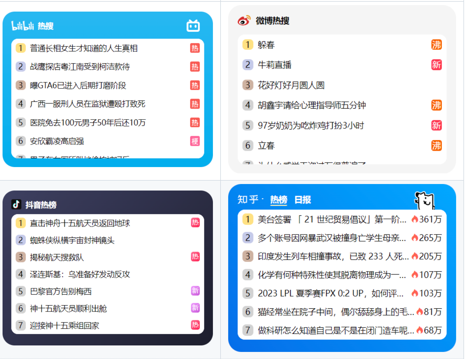Click 热 badge beside 普通长相女生才知道的人生真相
The image size is (466, 359).
pyautogui.click(x=195, y=48)
